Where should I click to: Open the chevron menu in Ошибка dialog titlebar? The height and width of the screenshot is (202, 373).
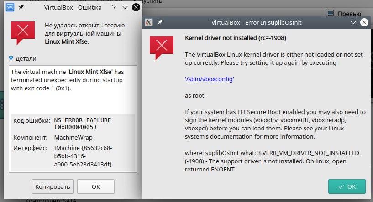click(x=125, y=8)
